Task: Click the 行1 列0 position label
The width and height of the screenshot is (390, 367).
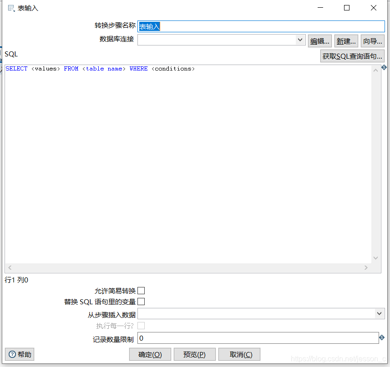Action: pos(16,280)
